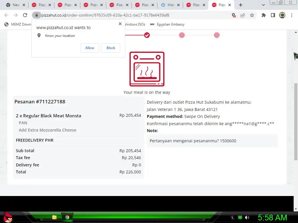This screenshot has width=298, height=223.
Task: Close the active Pizza Hut tab
Action: [230, 5]
